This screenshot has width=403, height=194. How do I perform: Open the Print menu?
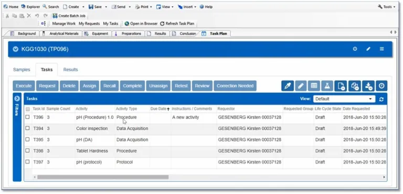[144, 7]
